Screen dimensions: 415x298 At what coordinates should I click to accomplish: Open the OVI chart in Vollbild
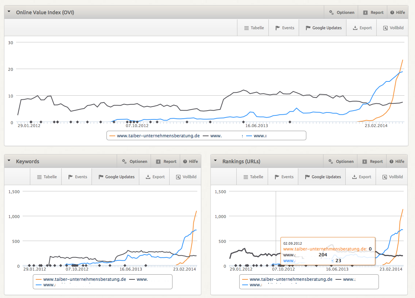click(x=393, y=28)
